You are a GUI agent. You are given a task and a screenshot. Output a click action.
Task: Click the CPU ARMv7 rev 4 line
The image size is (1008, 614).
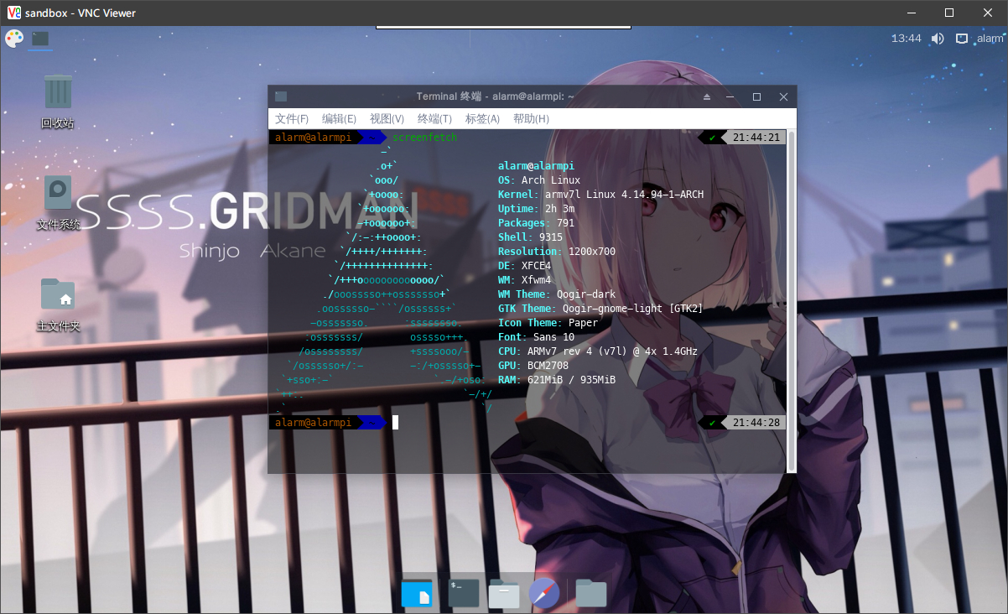[597, 351]
